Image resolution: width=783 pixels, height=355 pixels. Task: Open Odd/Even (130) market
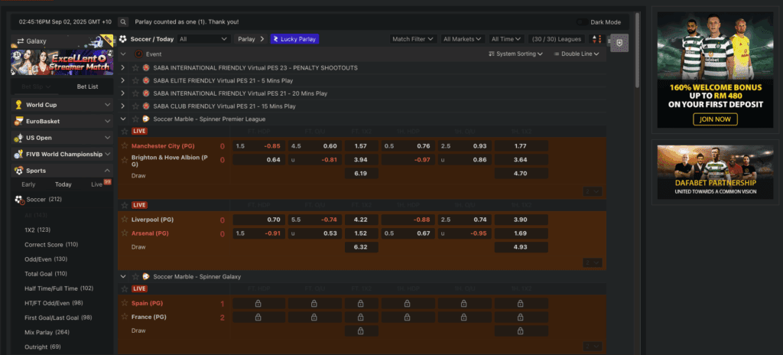46,259
